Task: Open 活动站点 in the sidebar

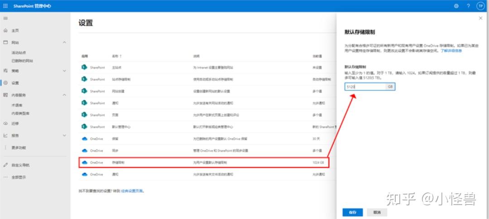Action: 19,52
